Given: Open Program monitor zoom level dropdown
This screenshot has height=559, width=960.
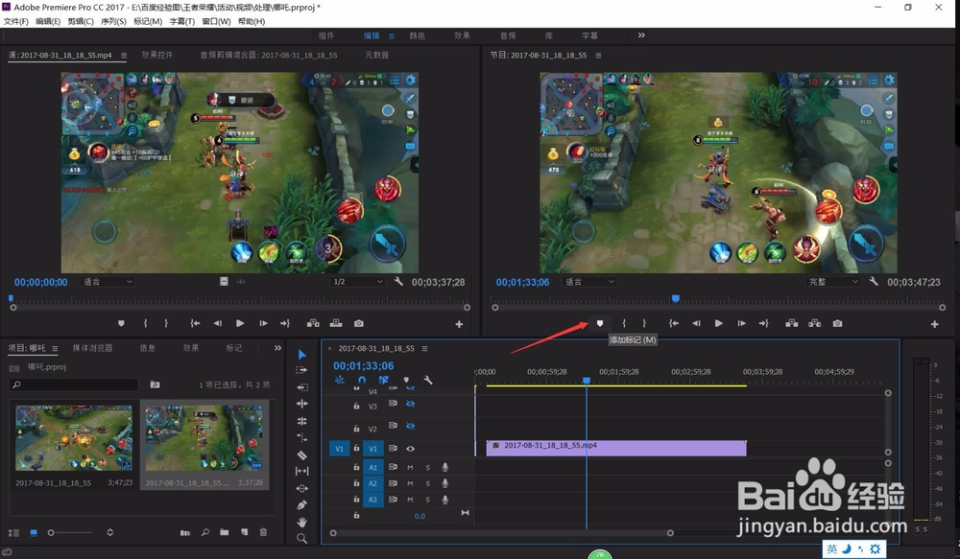Looking at the screenshot, I should (589, 282).
